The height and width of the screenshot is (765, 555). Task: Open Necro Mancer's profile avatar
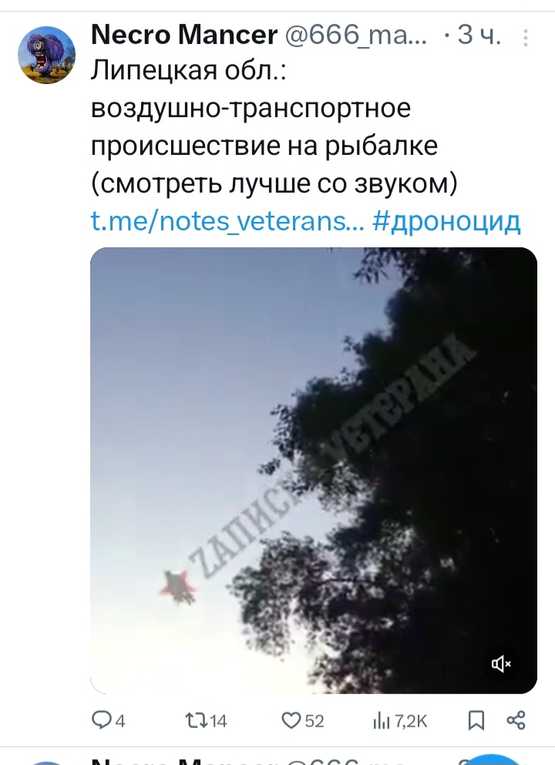pyautogui.click(x=46, y=55)
